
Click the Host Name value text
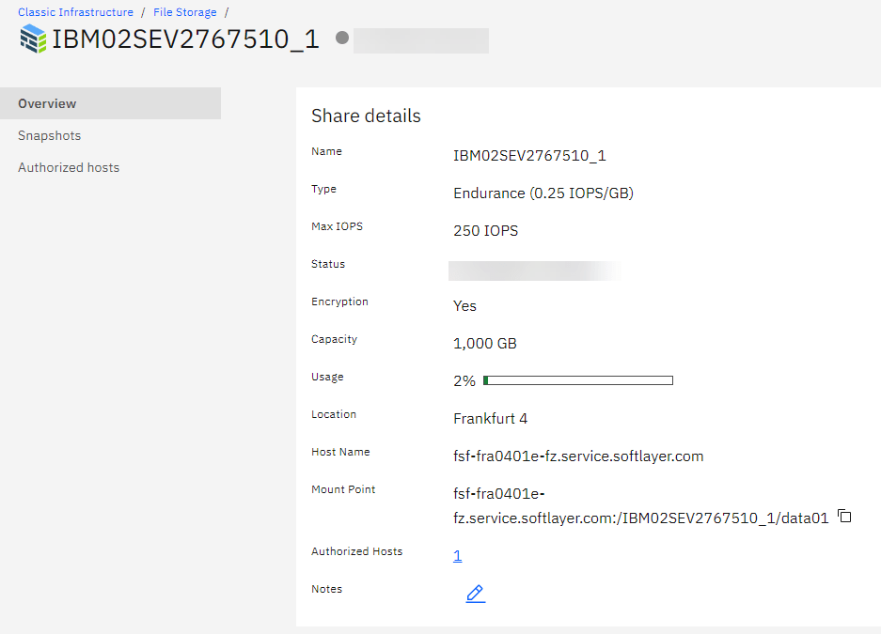[578, 456]
